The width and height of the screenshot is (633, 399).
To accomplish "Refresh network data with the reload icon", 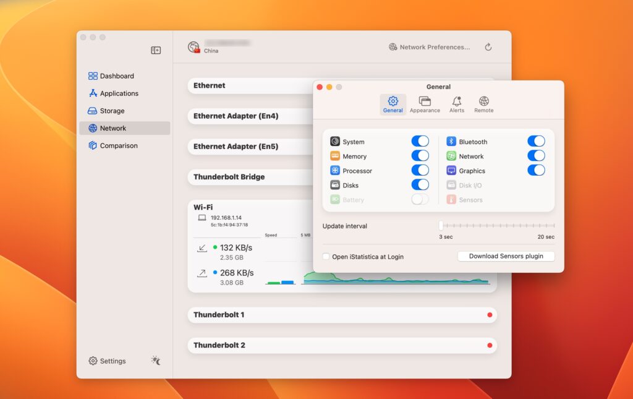I will point(488,46).
